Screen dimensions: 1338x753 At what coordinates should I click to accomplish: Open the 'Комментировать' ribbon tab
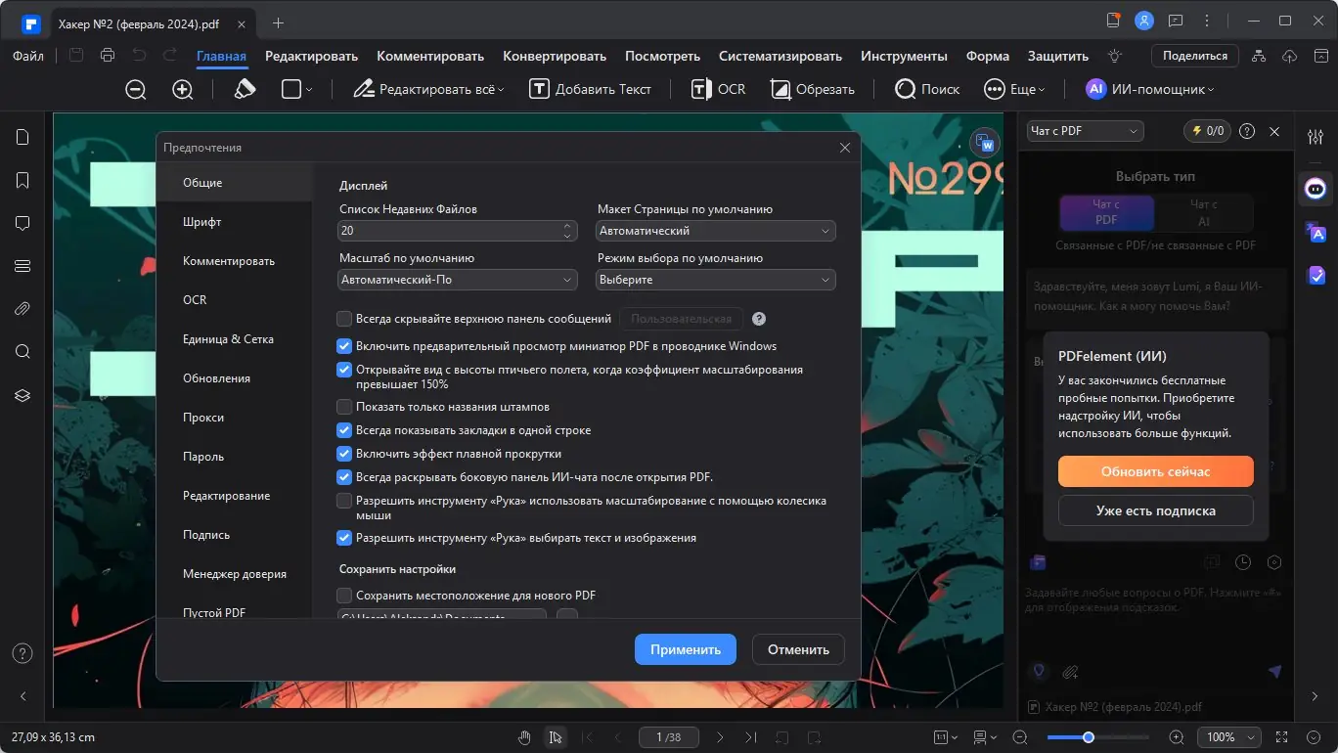pyautogui.click(x=430, y=56)
